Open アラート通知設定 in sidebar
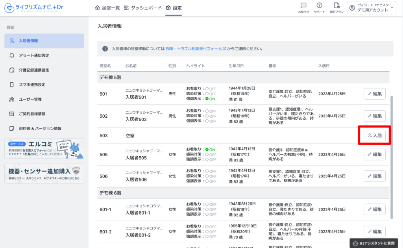This screenshot has height=248, width=403. [x=34, y=56]
